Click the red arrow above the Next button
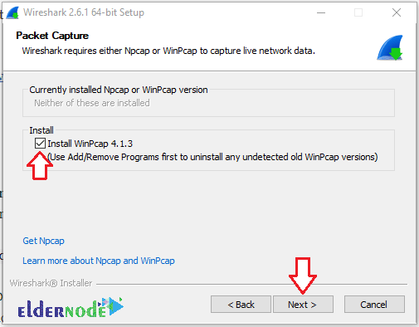The image size is (419, 327). 303,276
